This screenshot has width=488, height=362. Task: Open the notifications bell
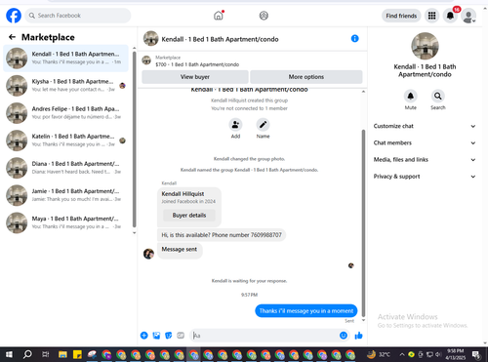450,16
